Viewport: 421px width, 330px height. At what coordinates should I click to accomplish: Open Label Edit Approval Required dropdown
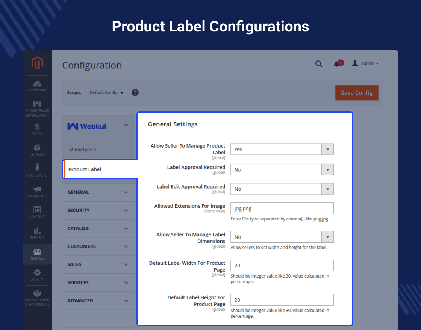point(282,189)
